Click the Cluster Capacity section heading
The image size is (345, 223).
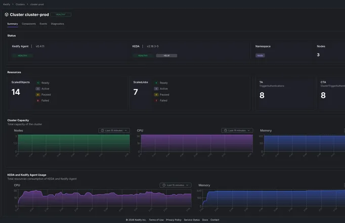pos(18,120)
